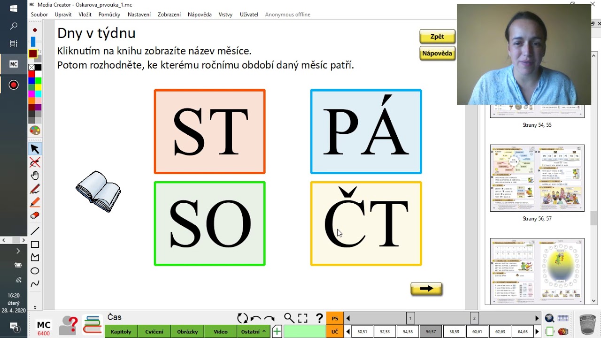Viewport: 601px width, 338px height.
Task: Select the pen drawing tool
Action: pyautogui.click(x=35, y=189)
